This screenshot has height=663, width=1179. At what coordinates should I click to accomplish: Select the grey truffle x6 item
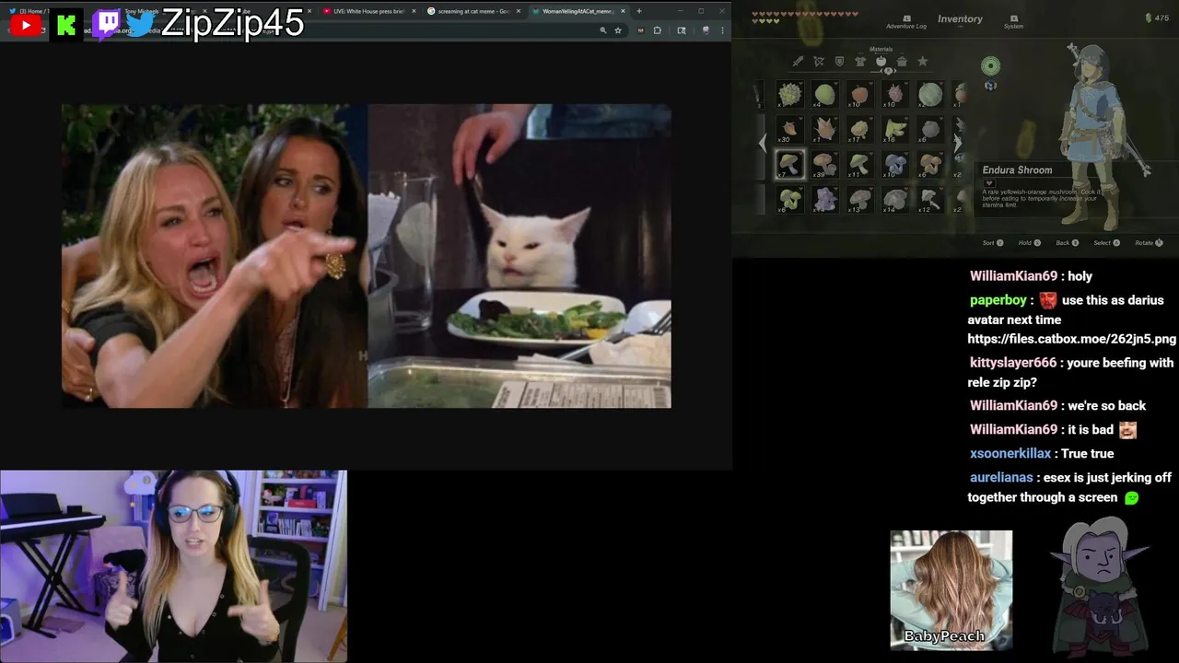(929, 129)
